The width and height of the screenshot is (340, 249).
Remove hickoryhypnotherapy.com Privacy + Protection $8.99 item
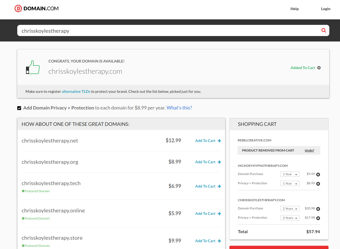coord(318,184)
